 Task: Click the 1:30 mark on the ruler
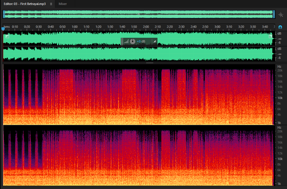pos(110,27)
